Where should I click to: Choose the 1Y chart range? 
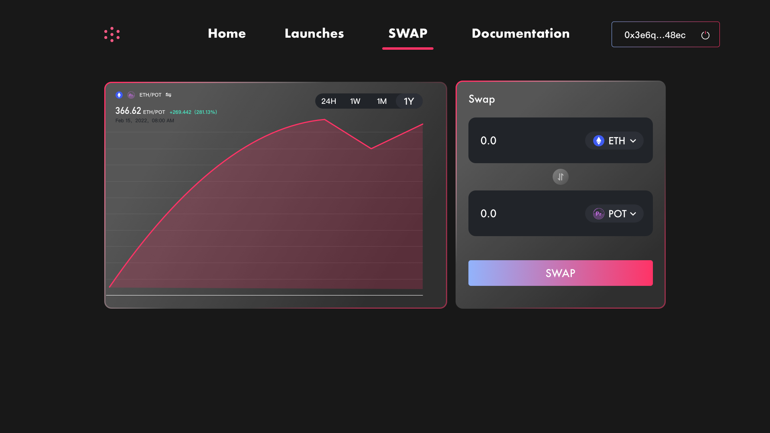pos(409,101)
